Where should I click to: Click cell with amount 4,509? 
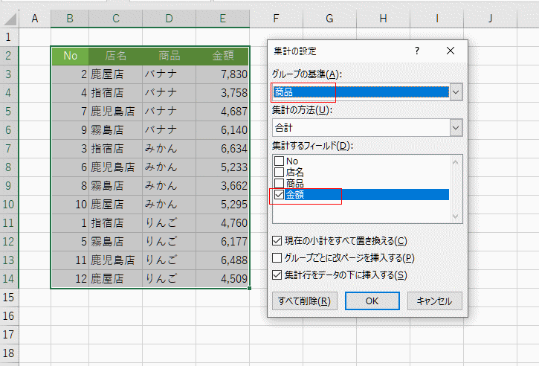coord(223,279)
